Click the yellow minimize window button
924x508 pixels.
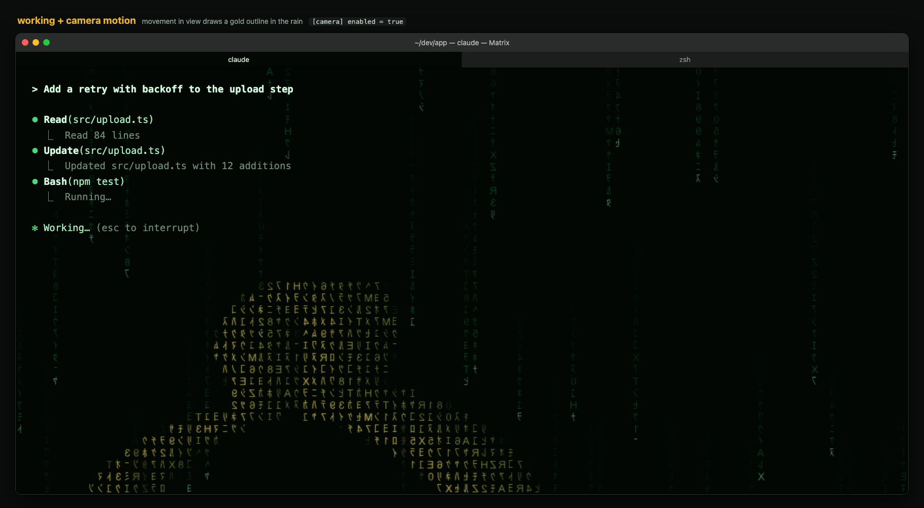click(36, 43)
